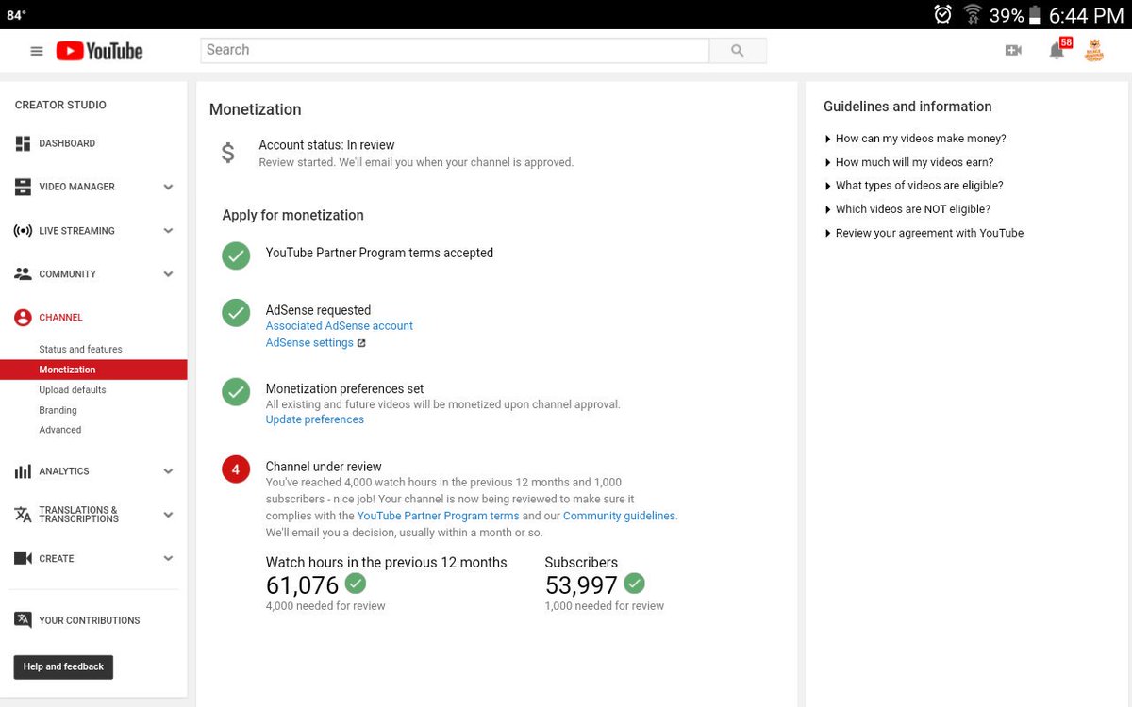Image resolution: width=1132 pixels, height=707 pixels.
Task: Click the Community people icon
Action: click(23, 273)
